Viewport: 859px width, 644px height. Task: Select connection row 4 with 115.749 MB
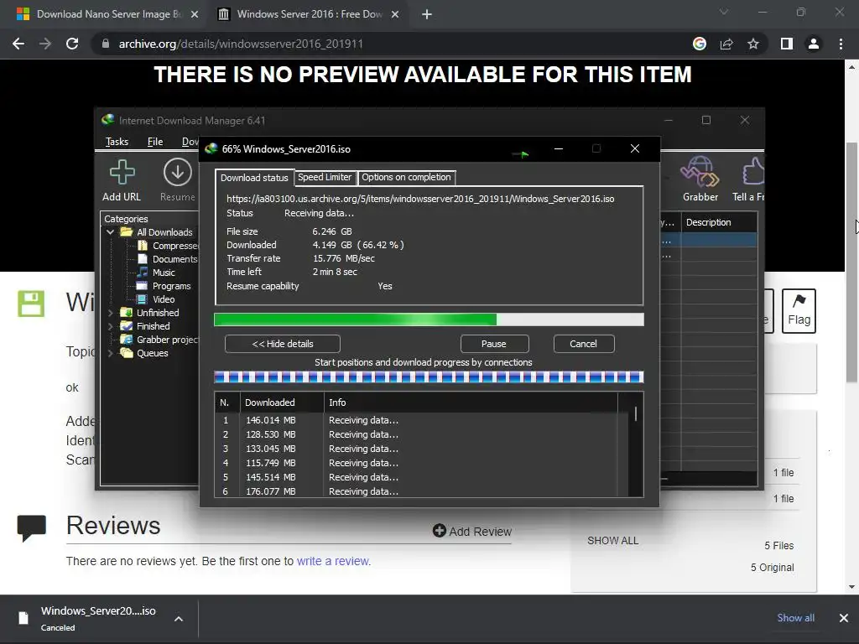(416, 463)
